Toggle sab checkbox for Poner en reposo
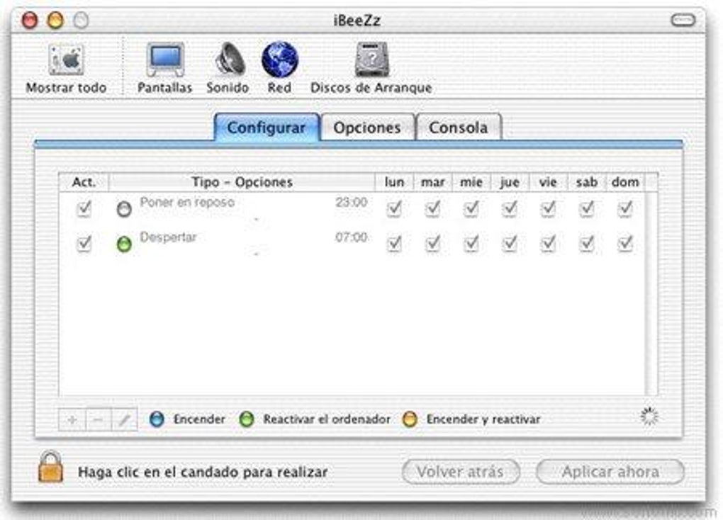 pyautogui.click(x=586, y=209)
